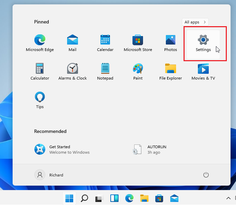The image size is (236, 205).
Task: Open Microsoft Edge from pinned apps
Action: point(40,43)
